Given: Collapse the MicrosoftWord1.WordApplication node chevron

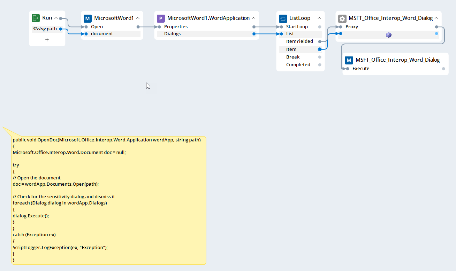Looking at the screenshot, I should pyautogui.click(x=253, y=18).
